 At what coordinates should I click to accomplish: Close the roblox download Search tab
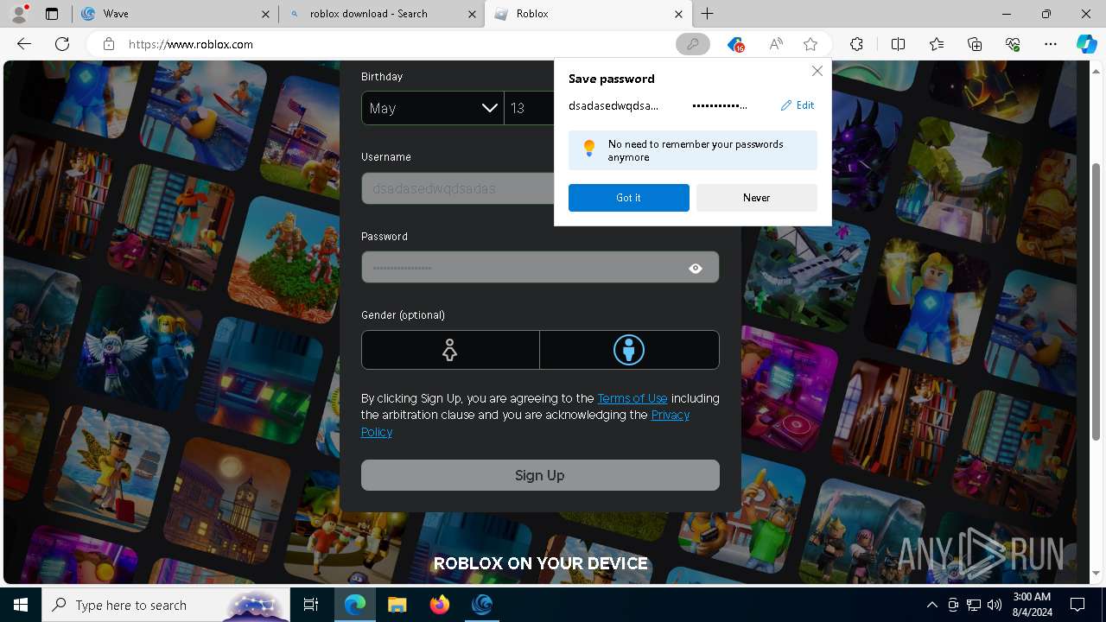click(472, 14)
